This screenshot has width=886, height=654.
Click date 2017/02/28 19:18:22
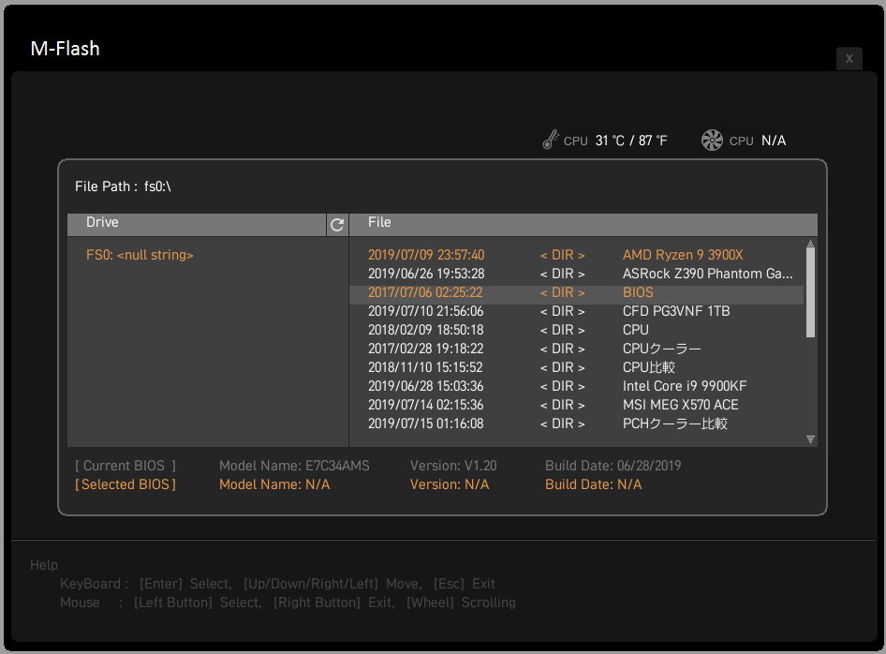425,349
